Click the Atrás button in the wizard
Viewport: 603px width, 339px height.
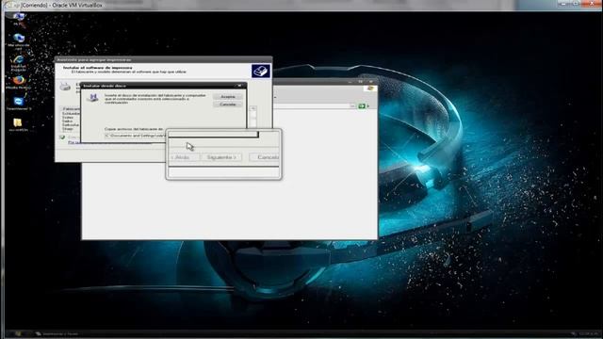pos(184,157)
